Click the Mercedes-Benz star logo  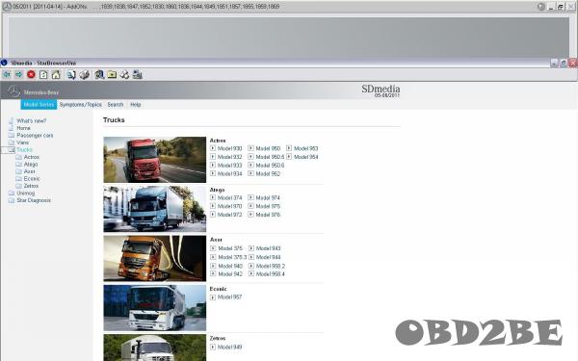click(x=13, y=91)
